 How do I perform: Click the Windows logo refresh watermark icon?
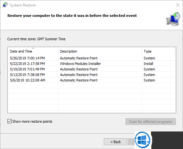143,140
